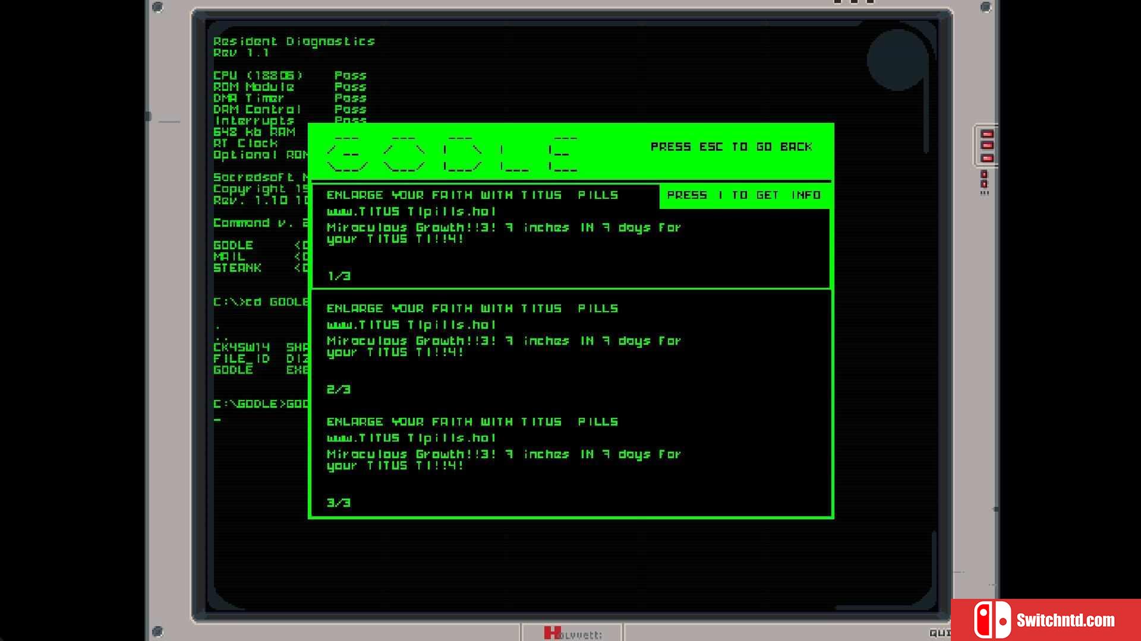Click the 'C:\>cd GODLE' command line

point(261,302)
